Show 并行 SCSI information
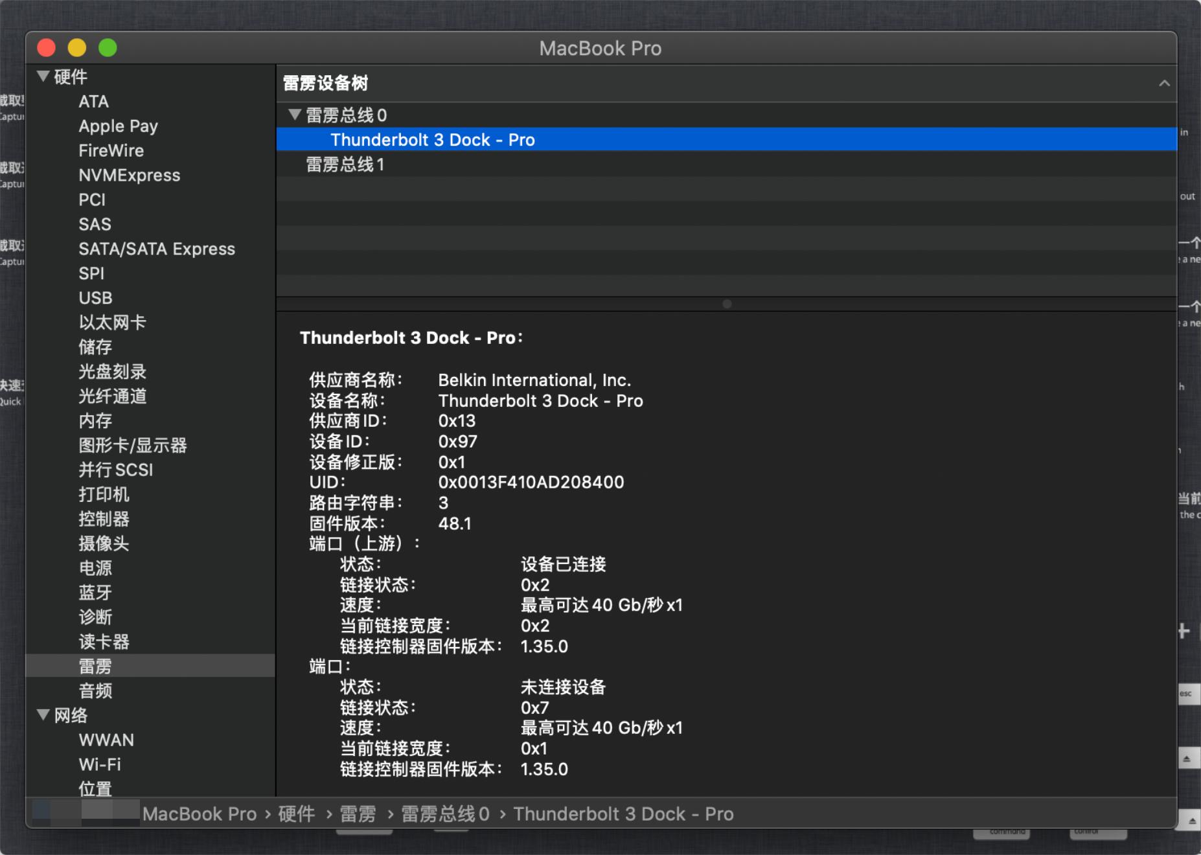This screenshot has width=1201, height=855. point(115,470)
